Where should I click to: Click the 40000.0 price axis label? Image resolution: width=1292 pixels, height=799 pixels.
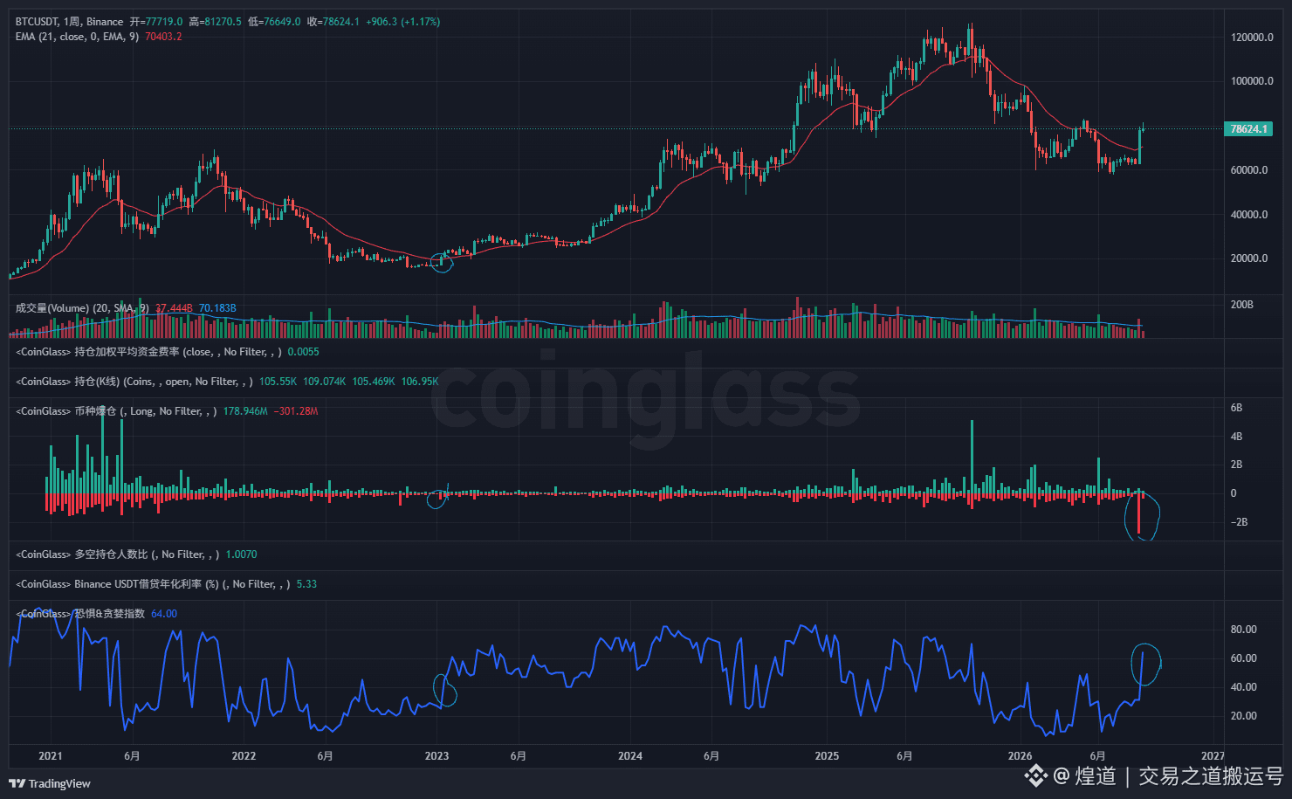click(1249, 215)
